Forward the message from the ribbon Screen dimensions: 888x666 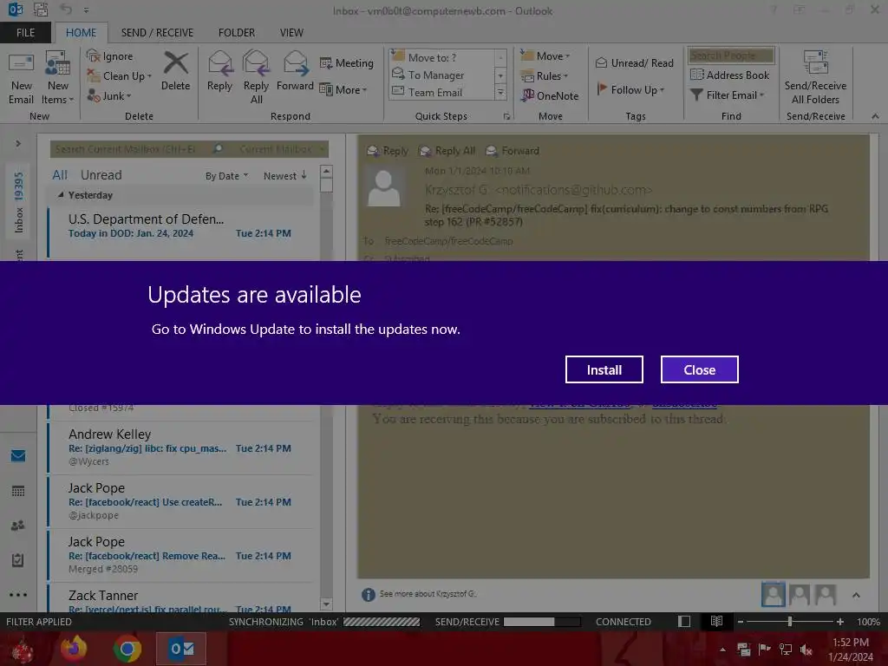coord(295,72)
